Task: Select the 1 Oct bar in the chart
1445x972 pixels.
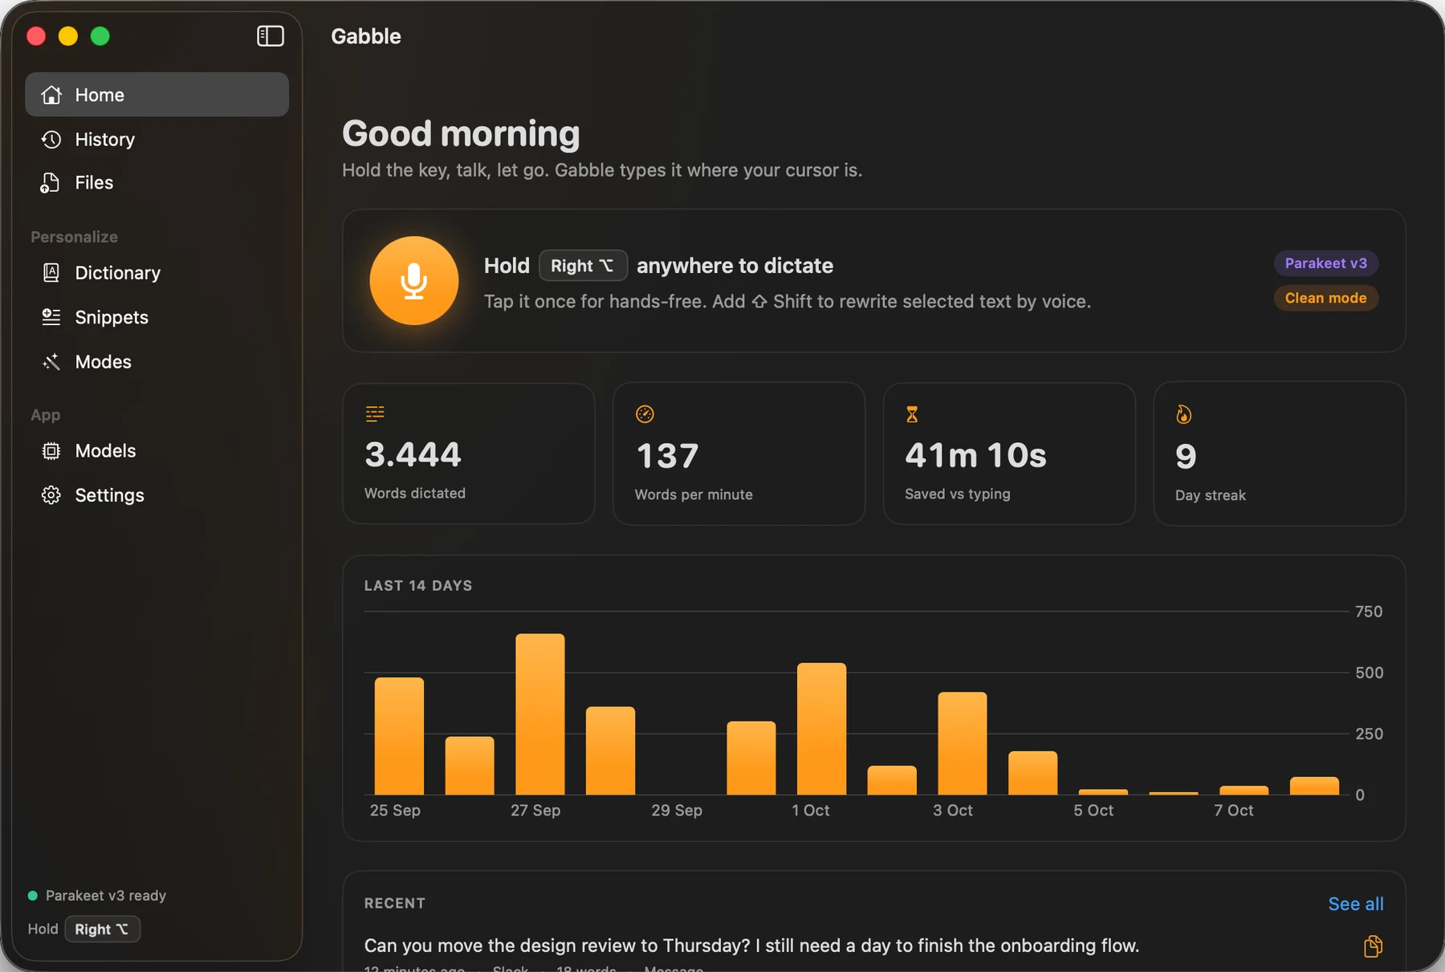Action: tap(822, 729)
